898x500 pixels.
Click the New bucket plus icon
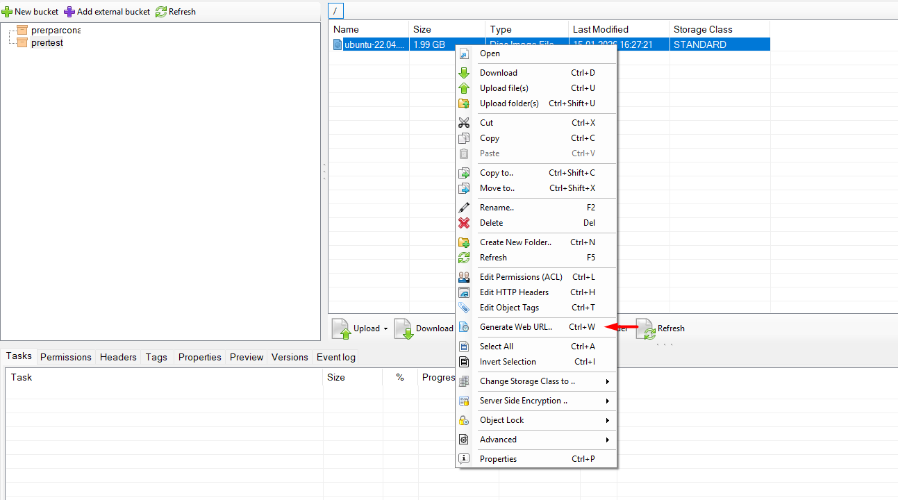pos(7,12)
